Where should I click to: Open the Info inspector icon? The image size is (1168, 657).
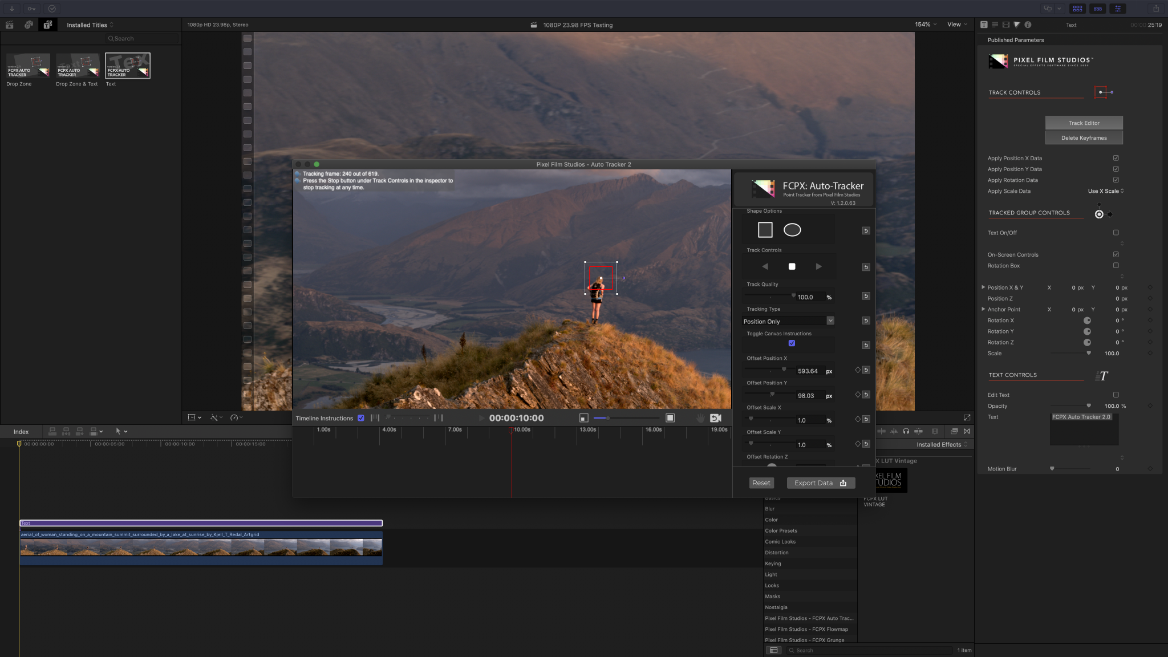tap(1028, 25)
